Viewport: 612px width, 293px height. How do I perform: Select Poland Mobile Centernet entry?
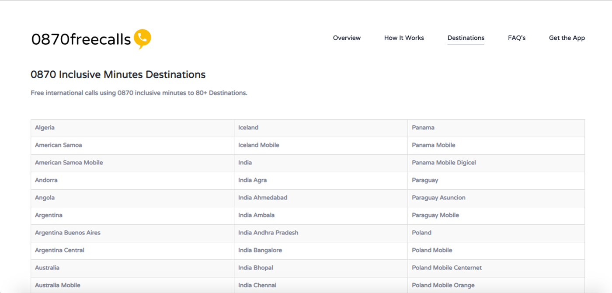[496, 268]
